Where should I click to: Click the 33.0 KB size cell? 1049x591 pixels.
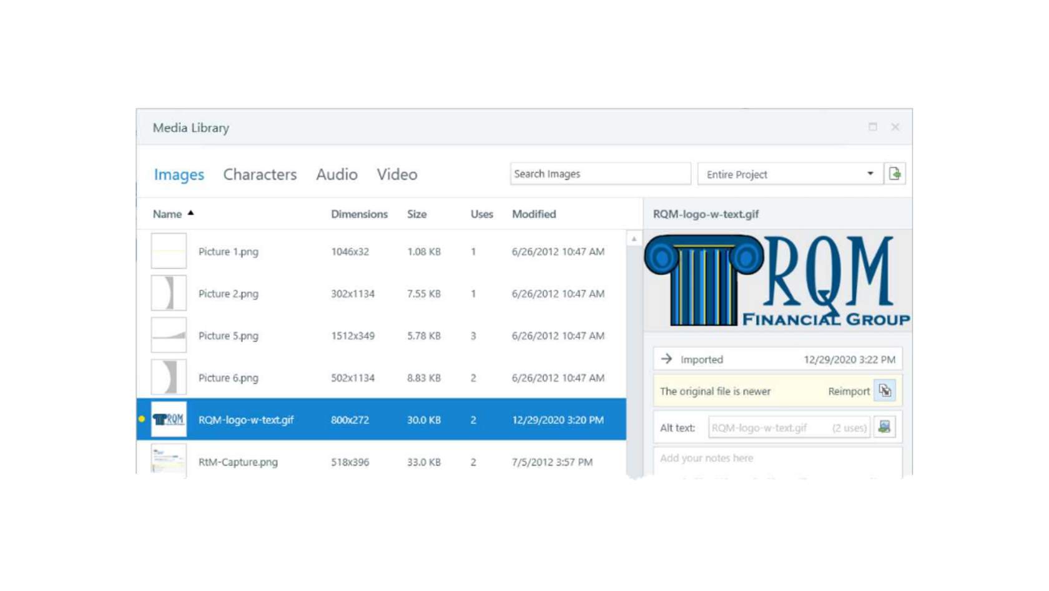click(x=424, y=462)
